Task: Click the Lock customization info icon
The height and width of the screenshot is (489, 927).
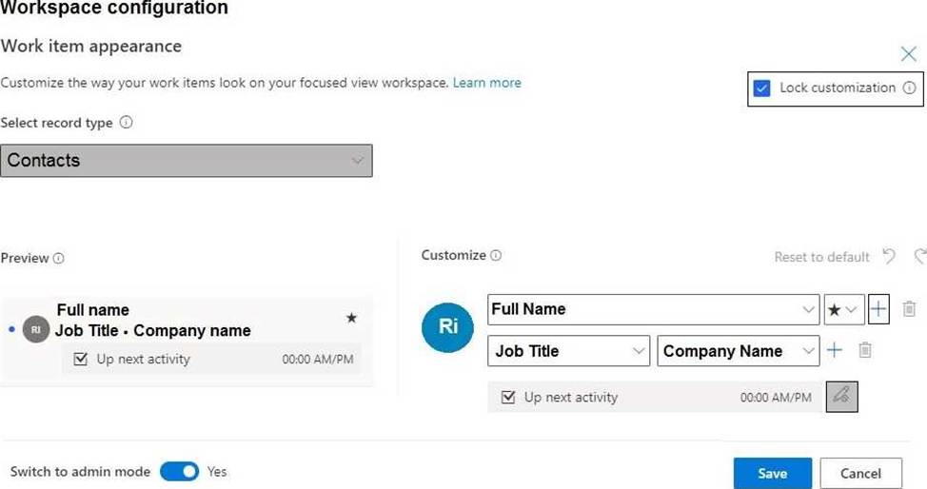Action: [x=909, y=88]
